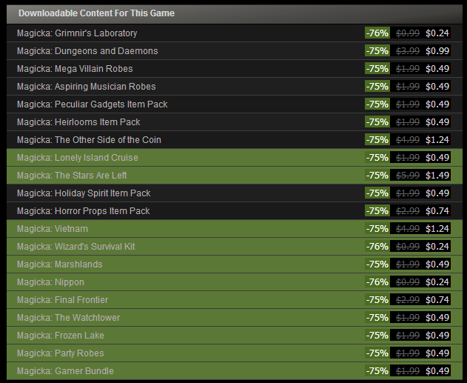This screenshot has height=383, width=467.
Task: Open Magicka: Holiday Spirit Item Pack
Action: coord(235,193)
